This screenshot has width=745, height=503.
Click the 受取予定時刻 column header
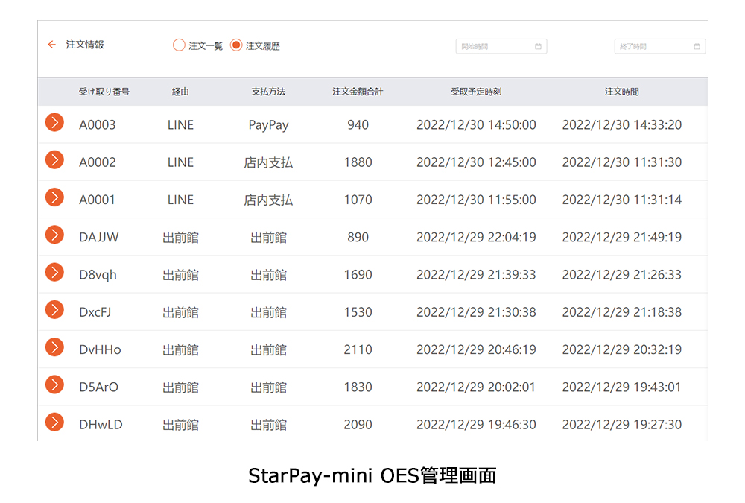click(x=476, y=92)
